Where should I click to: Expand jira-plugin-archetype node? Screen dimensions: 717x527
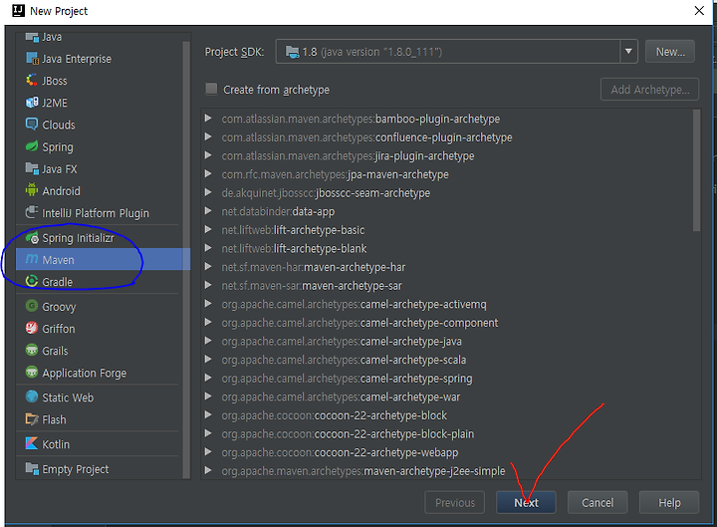tap(208, 155)
